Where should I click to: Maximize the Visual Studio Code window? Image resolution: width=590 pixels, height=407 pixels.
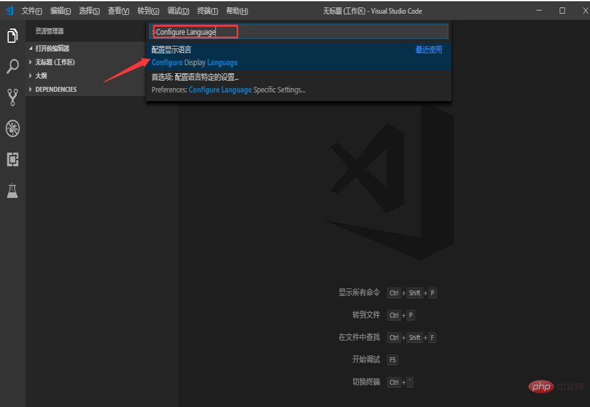pos(562,11)
